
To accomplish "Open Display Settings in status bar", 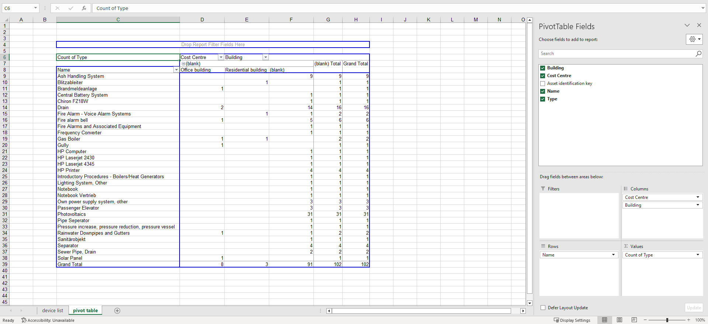I will pos(572,320).
